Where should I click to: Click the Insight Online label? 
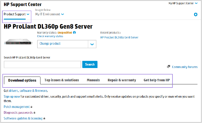coord(43,10)
